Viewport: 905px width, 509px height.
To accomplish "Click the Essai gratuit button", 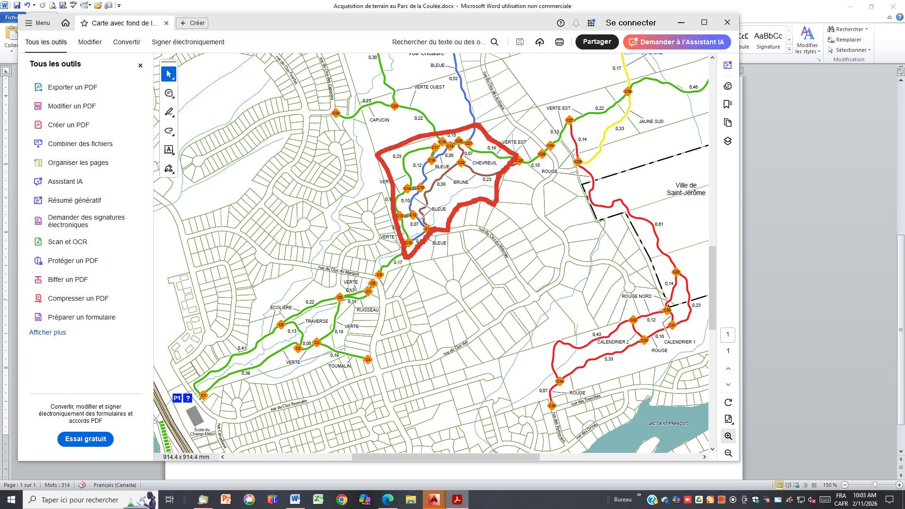I will [x=85, y=439].
